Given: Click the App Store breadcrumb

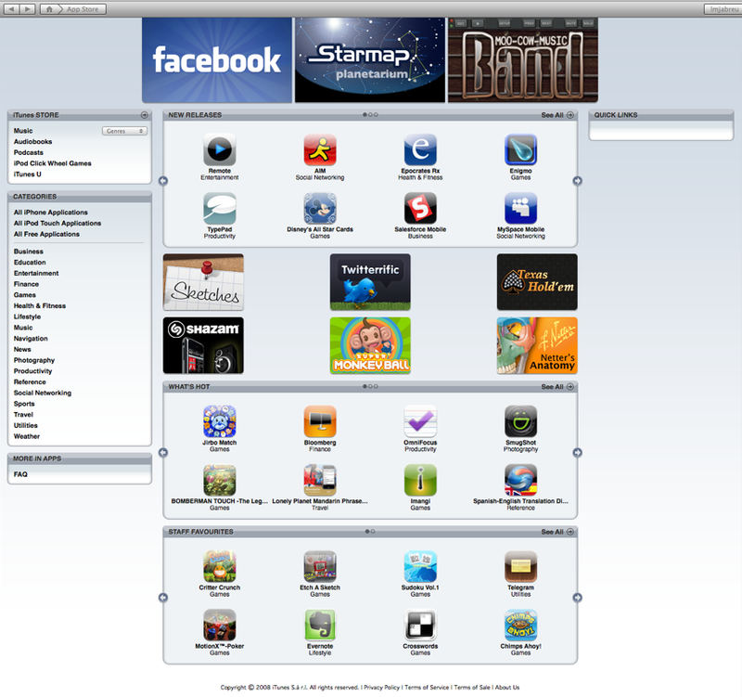Looking at the screenshot, I should (83, 9).
